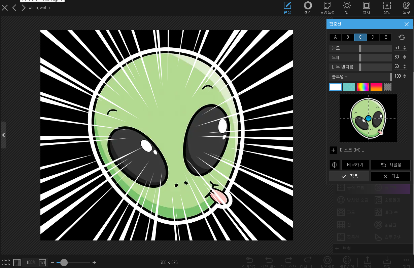Expand the 마스크 (M) plus button
Screen dimensions: 414x268
coord(333,150)
